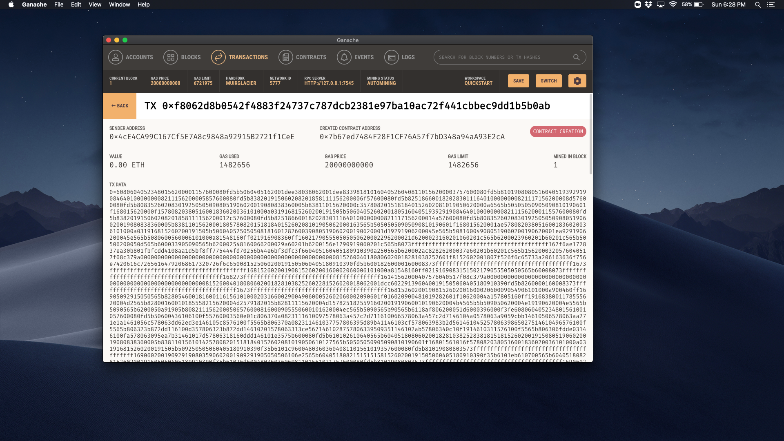Click the QUICKSTART workspace name
Image resolution: width=784 pixels, height=441 pixels.
(x=478, y=83)
